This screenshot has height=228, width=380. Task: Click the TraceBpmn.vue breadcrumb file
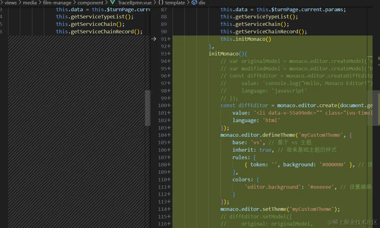(135, 3)
